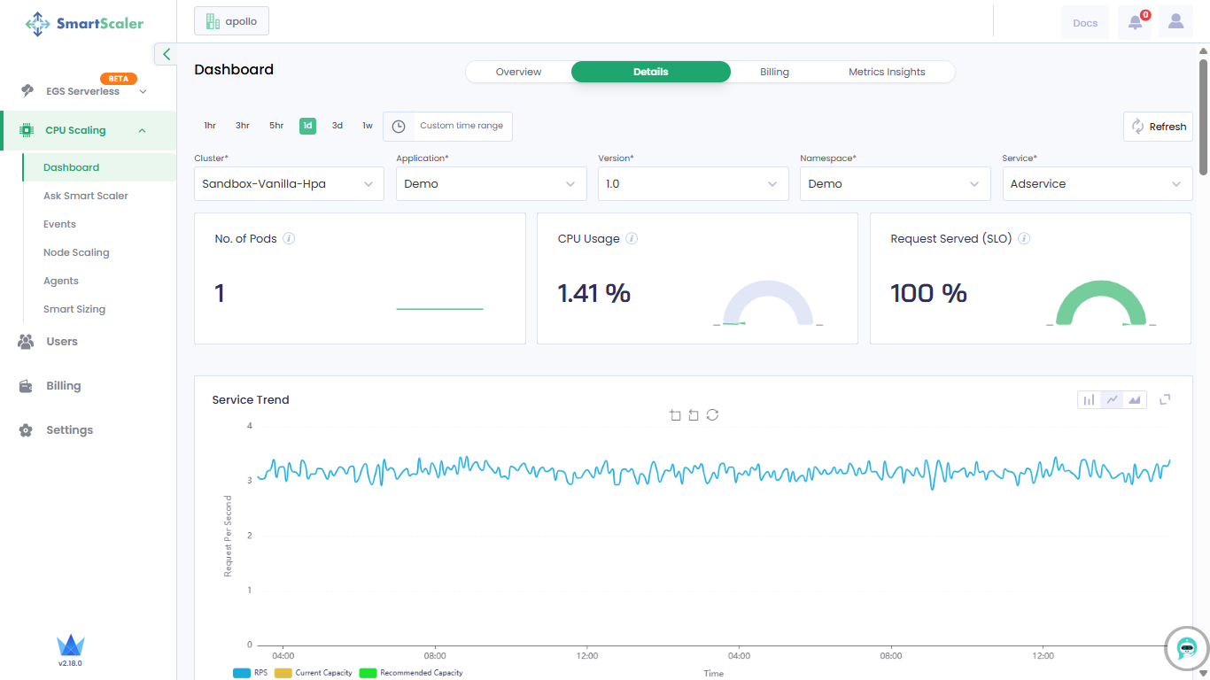
Task: Open the Service dropdown showing Adservice
Action: pyautogui.click(x=1097, y=184)
